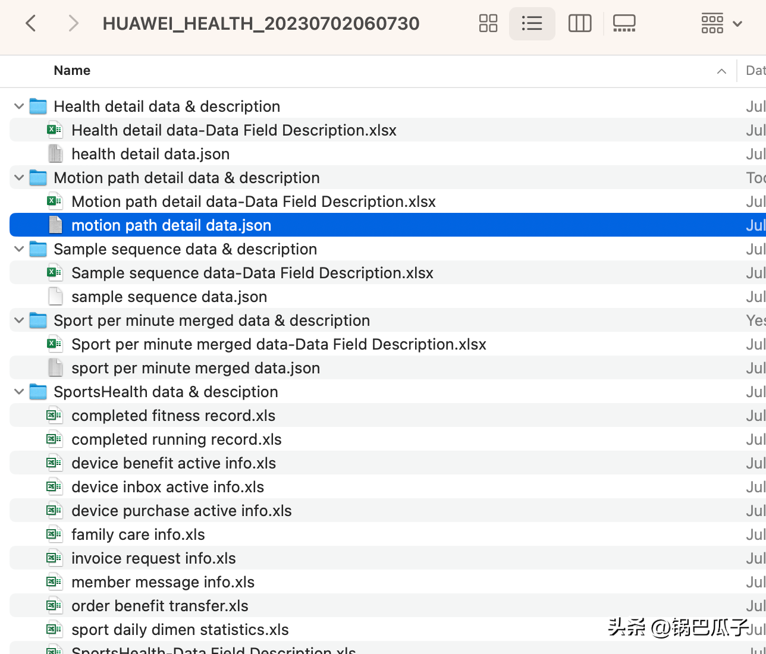Collapse the Sample sequence data & description folder
Screen dimensions: 766x654
coord(19,249)
